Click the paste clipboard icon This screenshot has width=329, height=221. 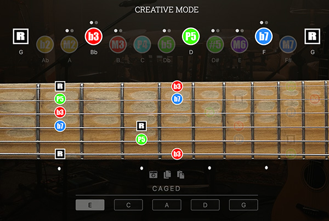point(180,174)
